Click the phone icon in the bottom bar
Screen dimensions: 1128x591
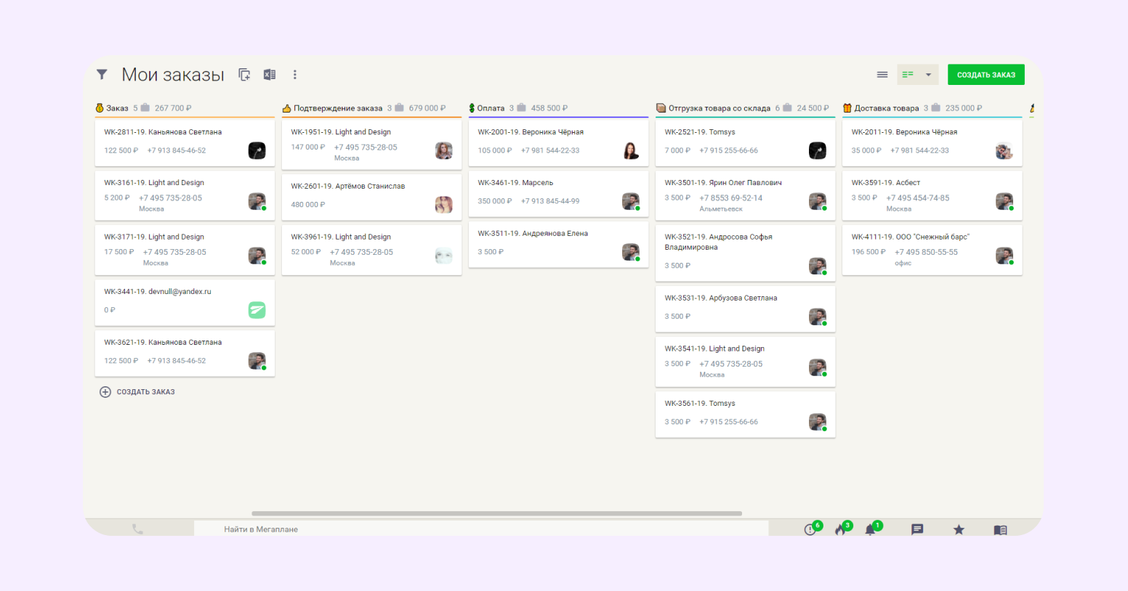tap(137, 529)
